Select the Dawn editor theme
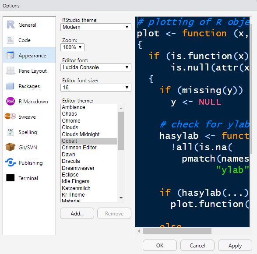Screen dimensions: 257x254 [x=89, y=155]
